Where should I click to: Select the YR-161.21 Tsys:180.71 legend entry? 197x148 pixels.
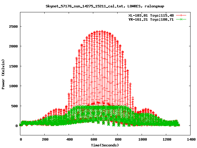tap(151, 19)
